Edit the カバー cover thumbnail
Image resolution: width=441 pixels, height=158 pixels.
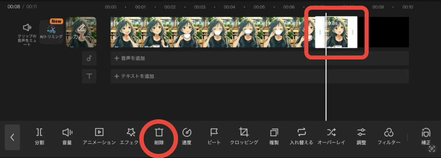[x=81, y=32]
